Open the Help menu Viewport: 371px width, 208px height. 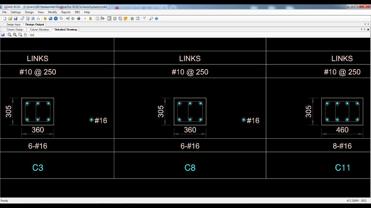(87, 12)
